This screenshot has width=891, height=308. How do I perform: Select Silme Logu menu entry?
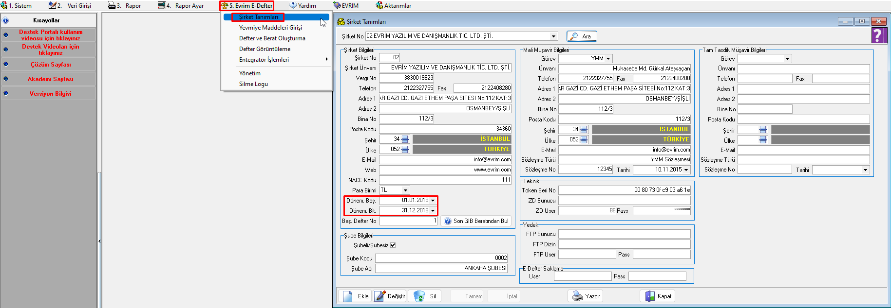coord(277,84)
